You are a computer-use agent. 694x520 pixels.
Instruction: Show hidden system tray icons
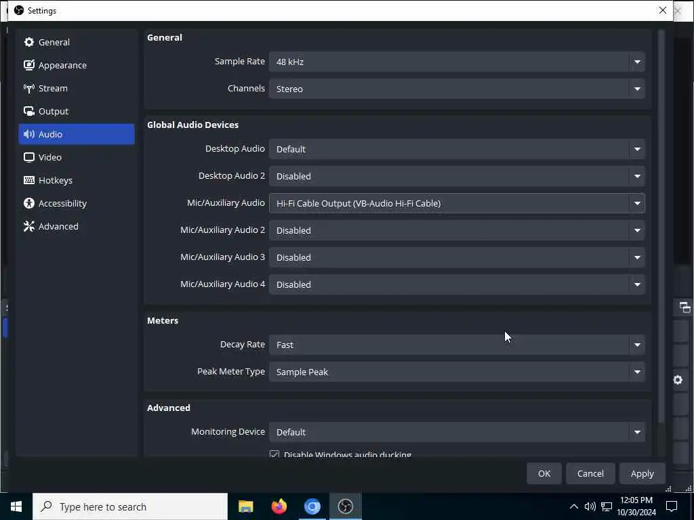point(573,506)
